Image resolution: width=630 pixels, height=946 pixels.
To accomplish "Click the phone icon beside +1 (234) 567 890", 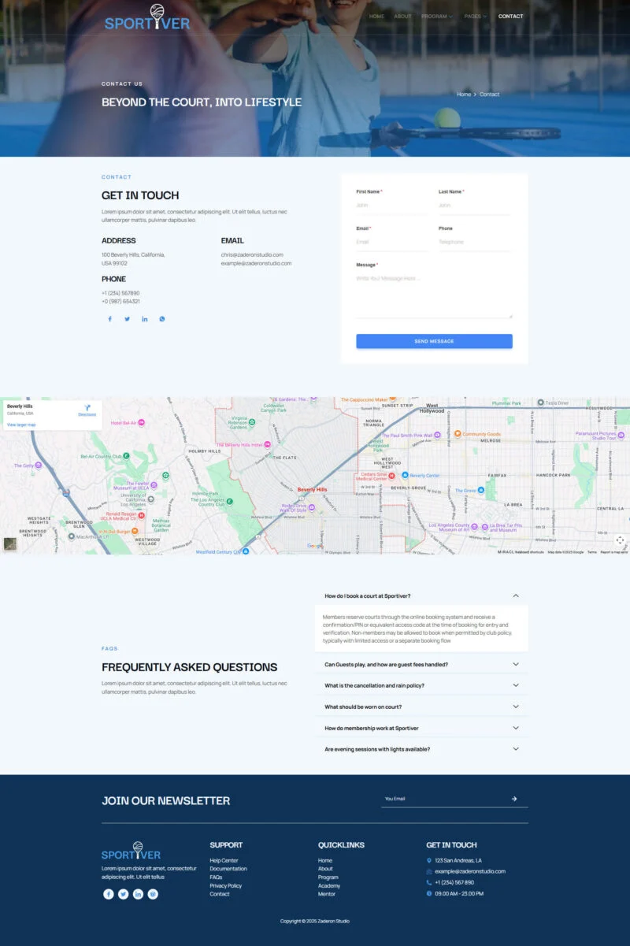I will point(429,882).
